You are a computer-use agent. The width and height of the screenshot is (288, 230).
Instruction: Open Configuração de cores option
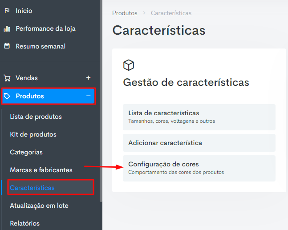199,168
